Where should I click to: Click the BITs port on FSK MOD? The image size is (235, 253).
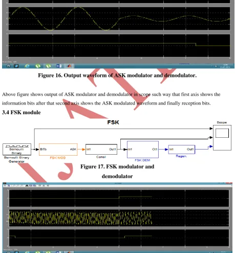click(x=43, y=149)
